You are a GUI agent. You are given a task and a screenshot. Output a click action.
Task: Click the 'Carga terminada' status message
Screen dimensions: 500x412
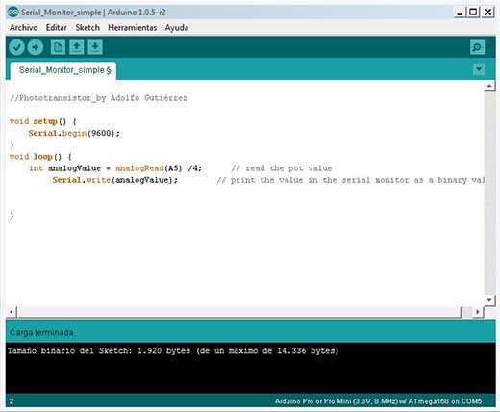pos(41,332)
